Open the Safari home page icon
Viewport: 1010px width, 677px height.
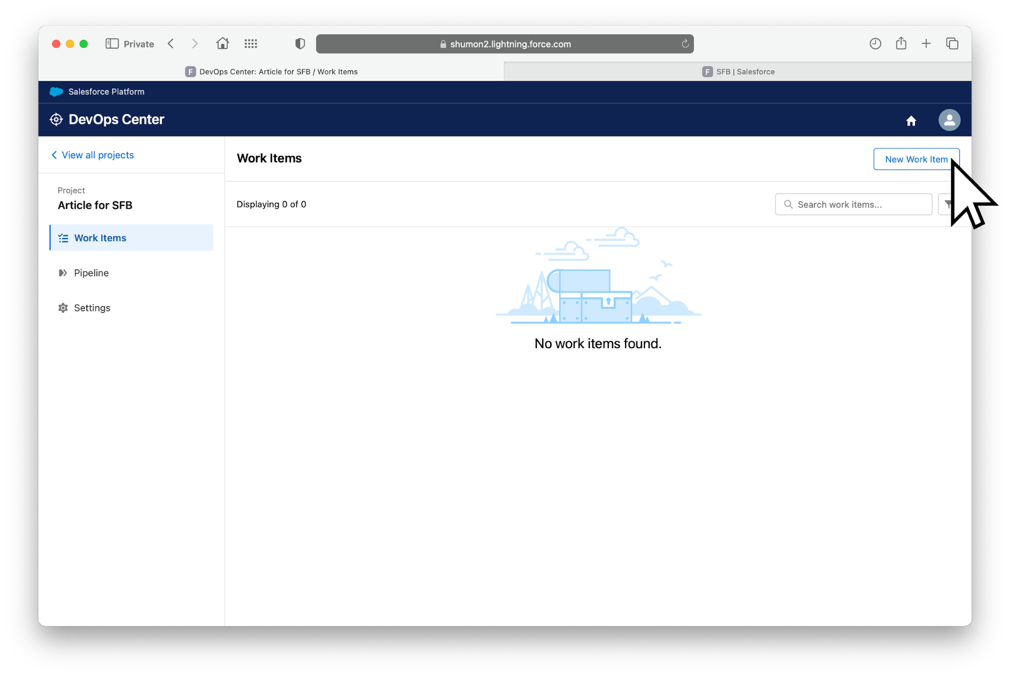[x=222, y=43]
